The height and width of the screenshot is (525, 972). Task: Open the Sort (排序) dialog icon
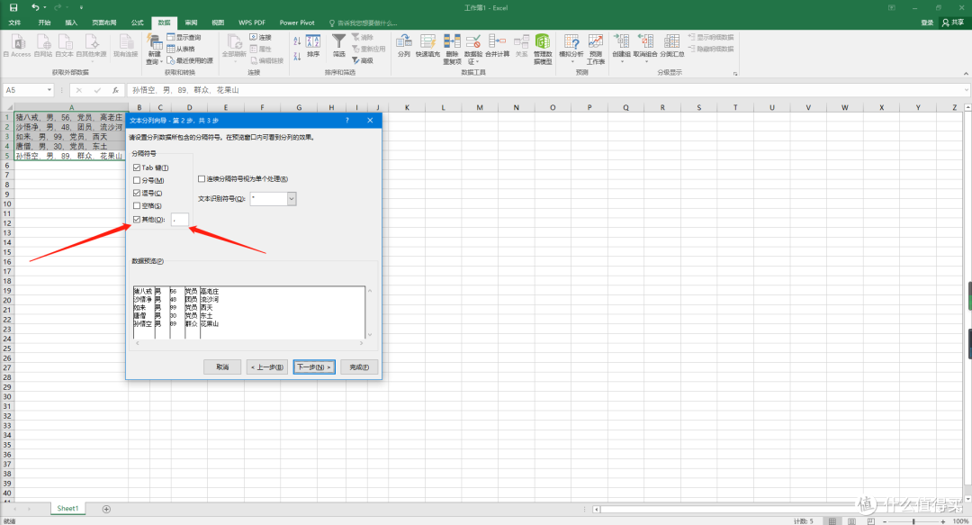tap(313, 42)
